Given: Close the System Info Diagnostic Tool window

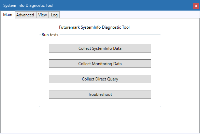Looking at the screenshot, I should [x=196, y=6].
